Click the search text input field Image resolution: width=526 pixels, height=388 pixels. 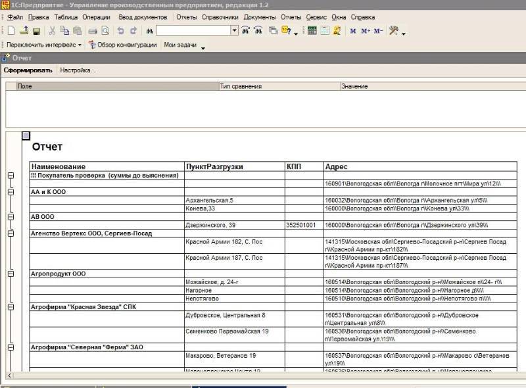[193, 30]
